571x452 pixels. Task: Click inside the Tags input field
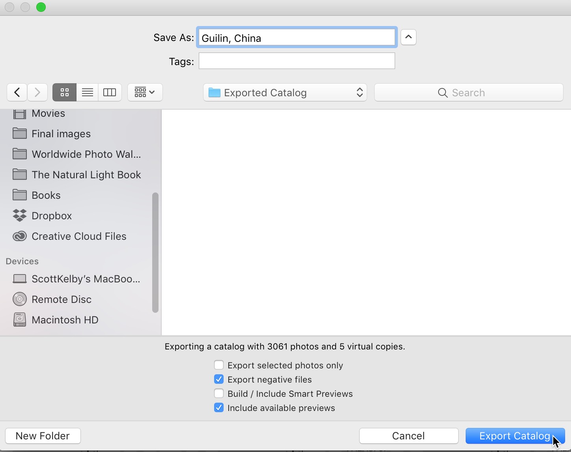click(297, 61)
